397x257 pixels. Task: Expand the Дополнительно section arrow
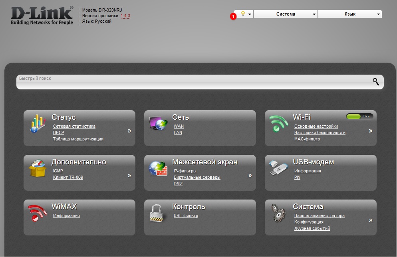click(129, 175)
